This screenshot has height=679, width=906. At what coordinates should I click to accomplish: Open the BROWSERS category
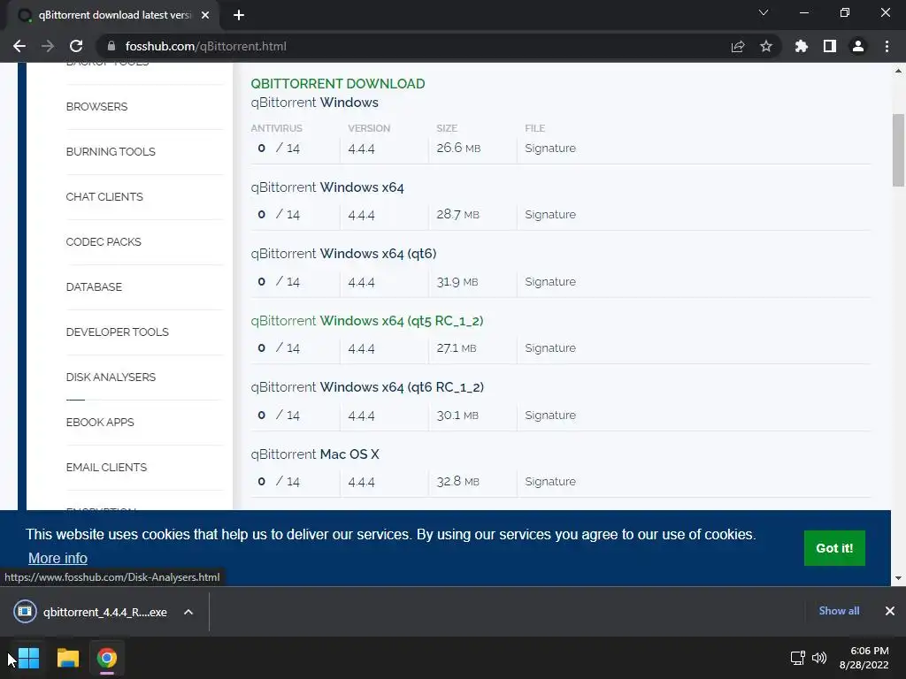(96, 107)
